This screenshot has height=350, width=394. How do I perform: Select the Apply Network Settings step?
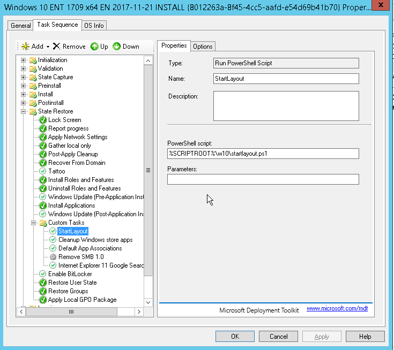click(x=78, y=137)
